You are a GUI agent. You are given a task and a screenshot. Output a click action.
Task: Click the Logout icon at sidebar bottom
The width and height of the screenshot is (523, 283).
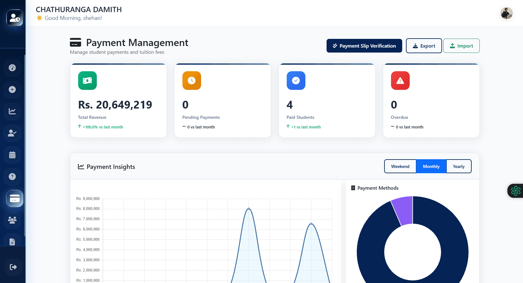[12, 267]
